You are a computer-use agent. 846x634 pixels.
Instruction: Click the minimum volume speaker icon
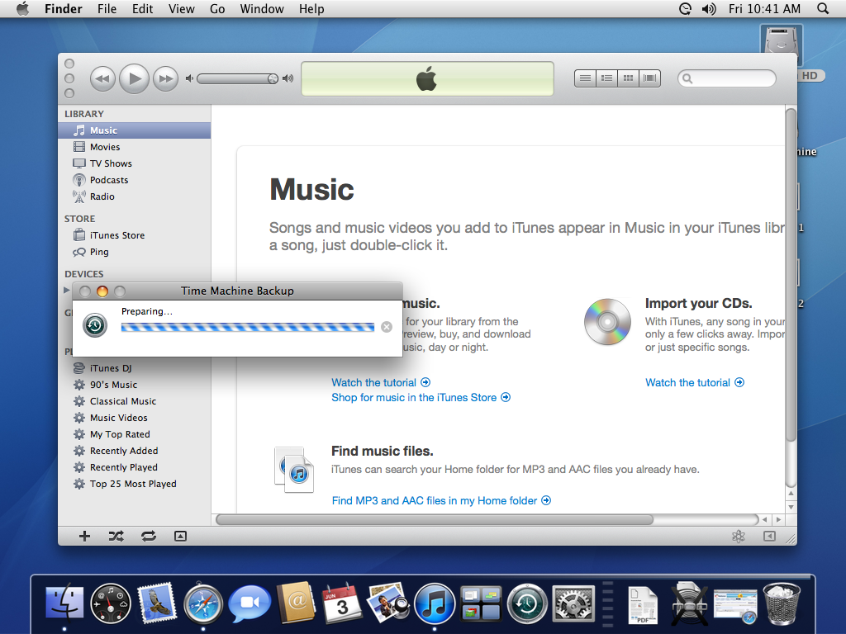click(189, 78)
